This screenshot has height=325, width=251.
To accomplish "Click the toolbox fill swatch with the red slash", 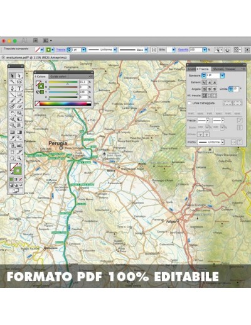I will (13, 167).
